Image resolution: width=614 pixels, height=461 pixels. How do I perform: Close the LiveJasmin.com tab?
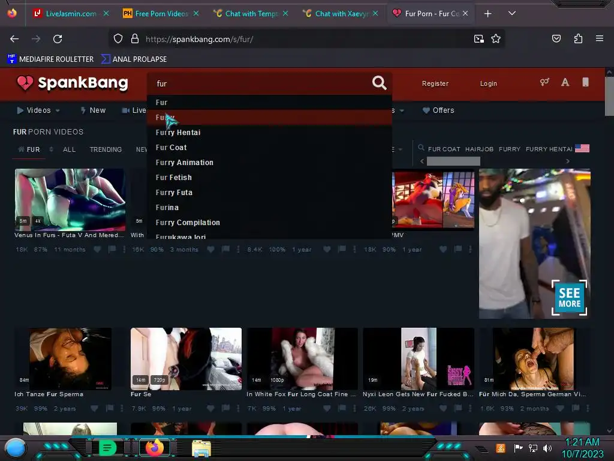[x=106, y=13]
